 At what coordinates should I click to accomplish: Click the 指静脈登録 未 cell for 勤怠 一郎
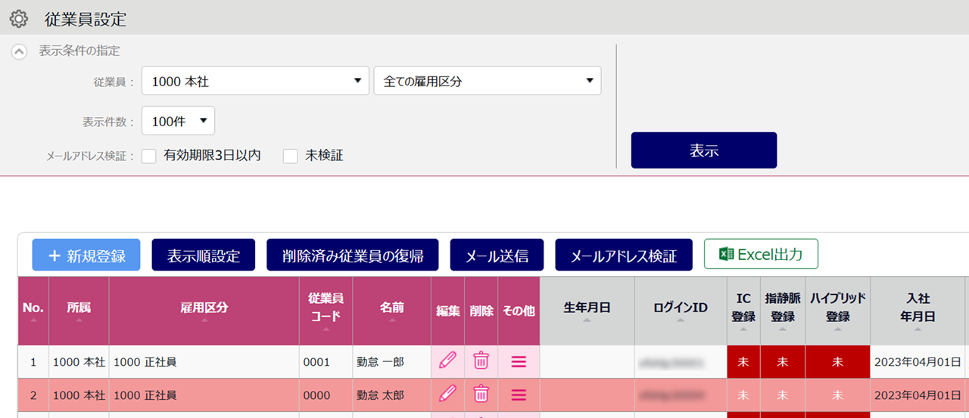point(783,362)
